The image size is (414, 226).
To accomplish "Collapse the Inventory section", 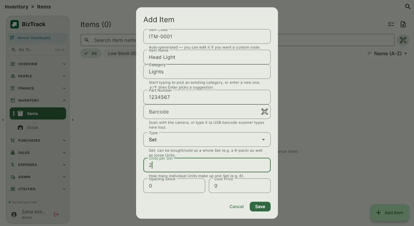I will [38, 100].
